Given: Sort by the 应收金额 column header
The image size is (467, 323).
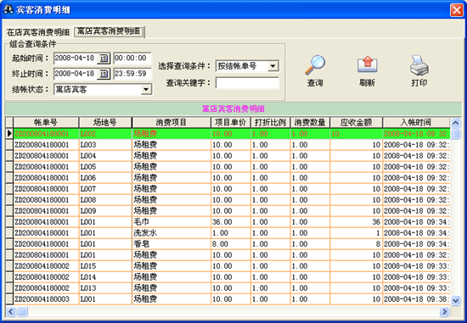Looking at the screenshot, I should tap(356, 122).
